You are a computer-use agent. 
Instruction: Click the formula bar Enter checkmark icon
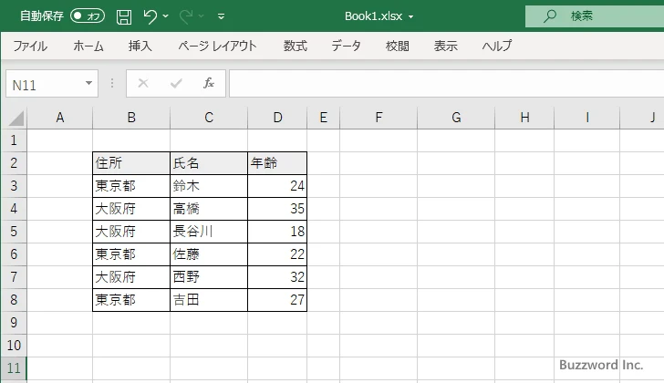(176, 83)
